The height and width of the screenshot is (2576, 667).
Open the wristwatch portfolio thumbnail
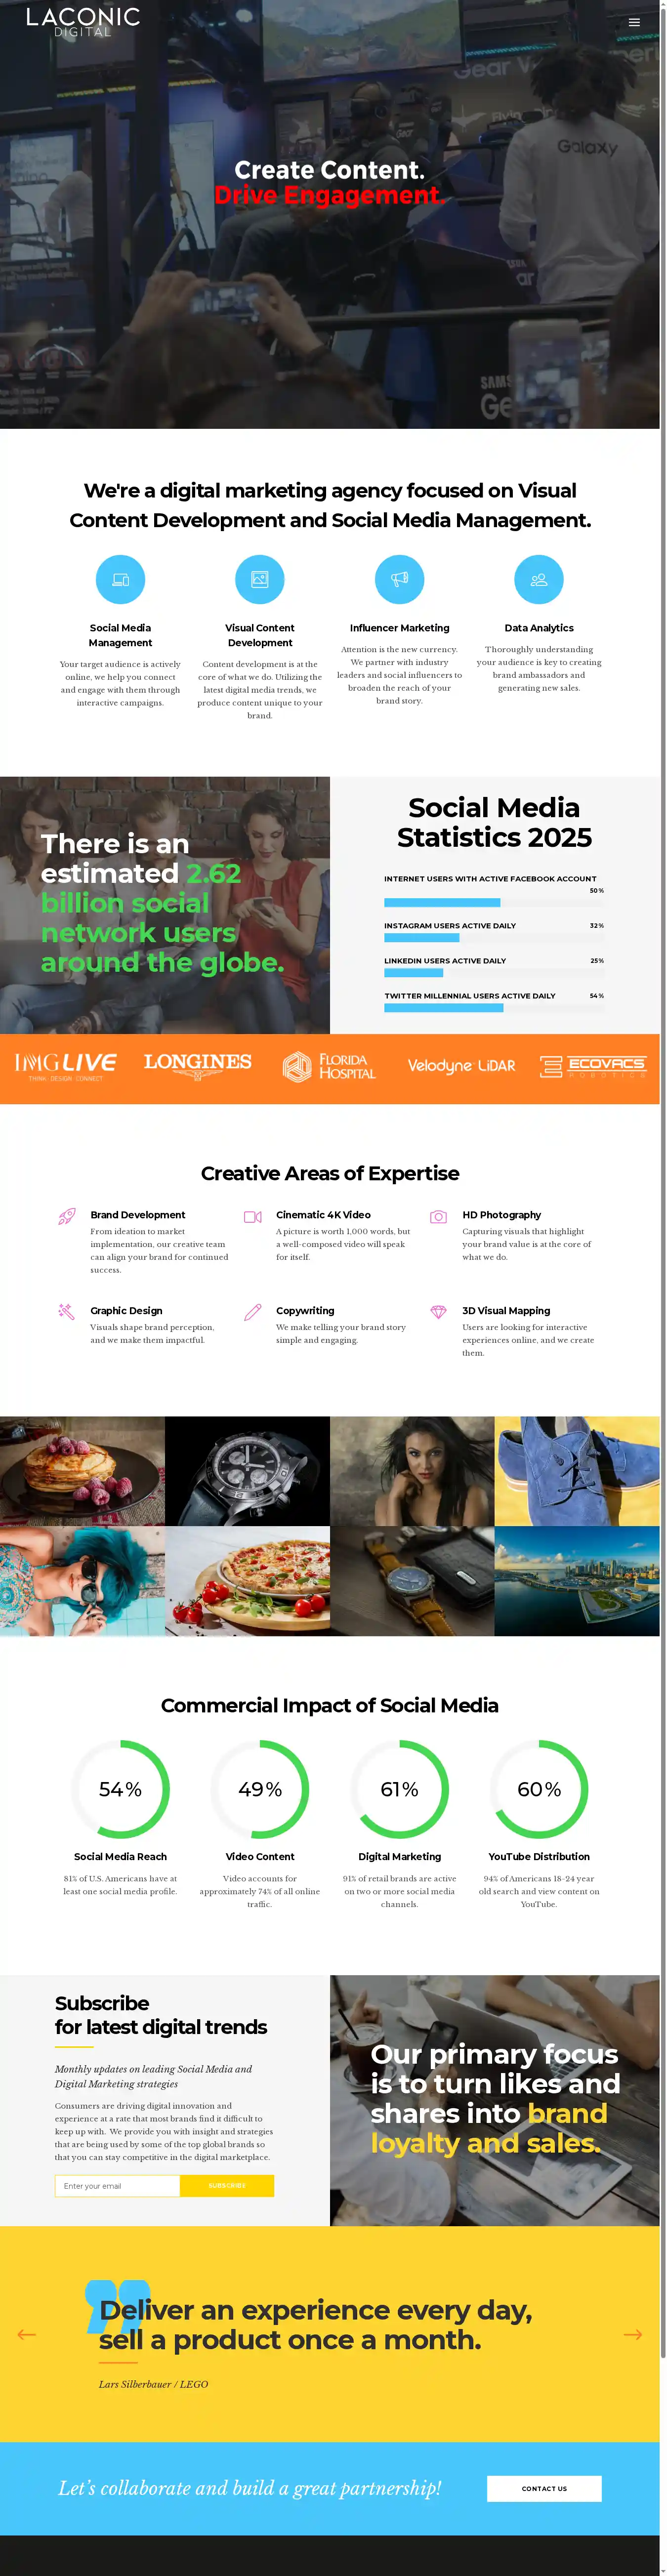click(247, 1470)
